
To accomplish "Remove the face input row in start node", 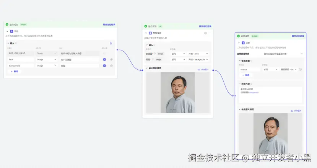I will pos(111,59).
